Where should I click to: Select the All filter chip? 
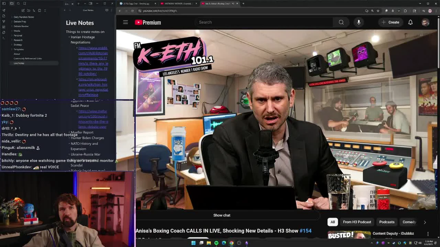click(x=333, y=222)
